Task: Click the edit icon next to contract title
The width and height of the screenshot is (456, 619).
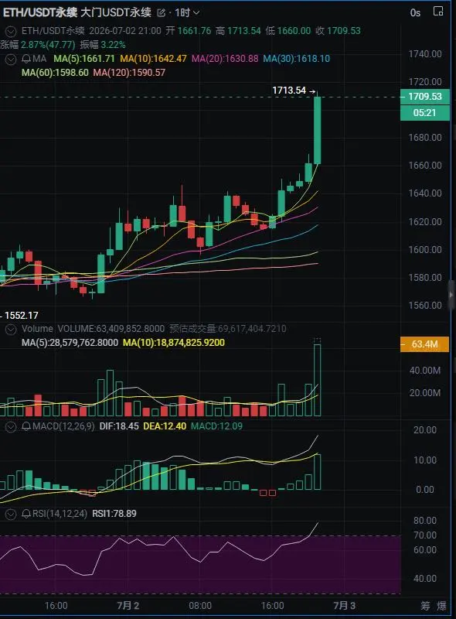Action: (161, 13)
